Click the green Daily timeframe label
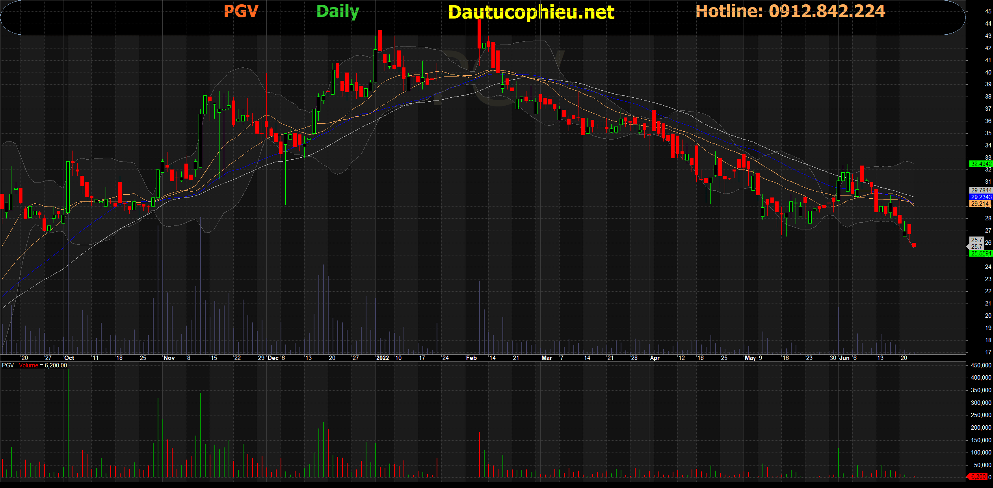Screen dimensions: 993x488 (x=338, y=11)
